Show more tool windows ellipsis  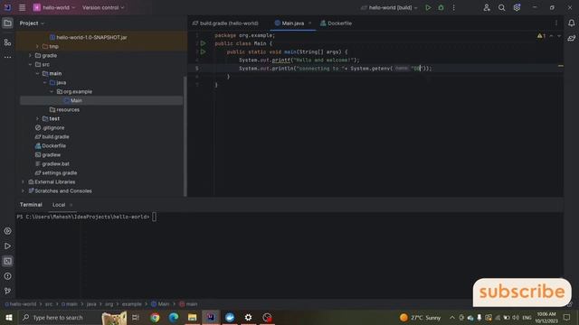7,58
